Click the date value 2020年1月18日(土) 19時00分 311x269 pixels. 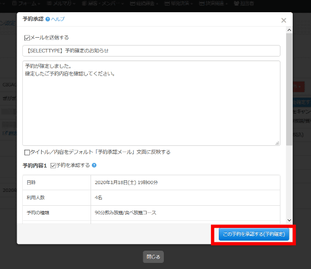[126, 182]
